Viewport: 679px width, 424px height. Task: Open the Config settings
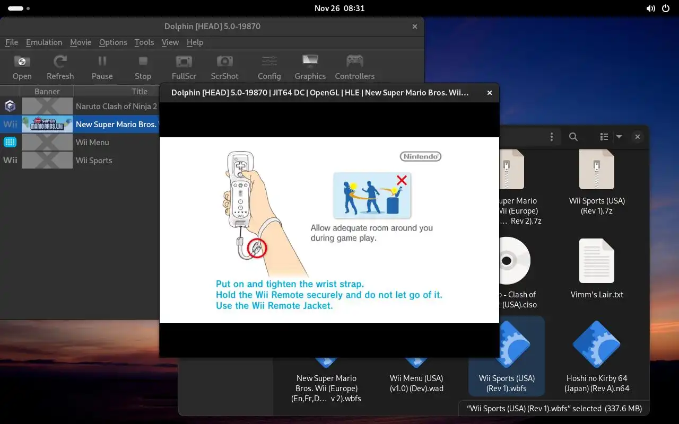pos(269,67)
